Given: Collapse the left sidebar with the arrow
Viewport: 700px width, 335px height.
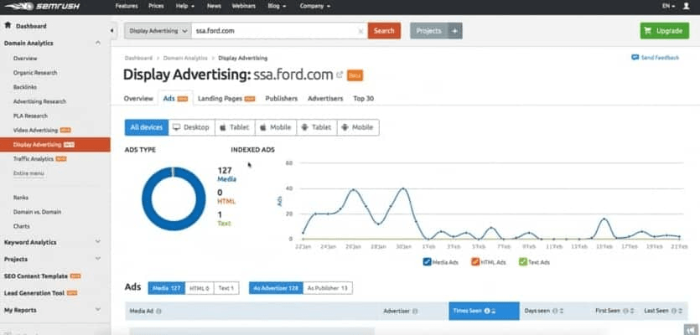Looking at the screenshot, I should (111, 31).
